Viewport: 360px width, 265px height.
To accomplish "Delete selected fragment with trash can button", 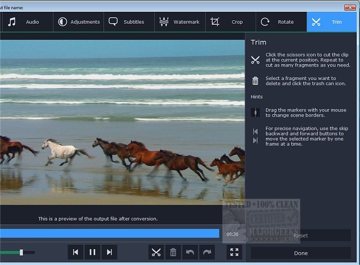I will click(173, 253).
